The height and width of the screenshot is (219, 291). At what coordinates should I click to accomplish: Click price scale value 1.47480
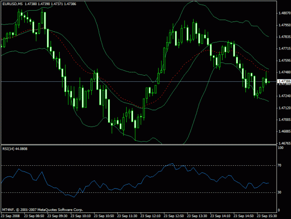coord(284,72)
